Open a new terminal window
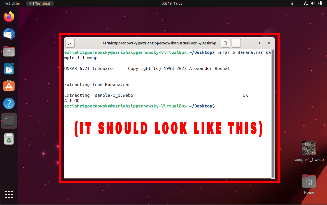 coord(70,43)
